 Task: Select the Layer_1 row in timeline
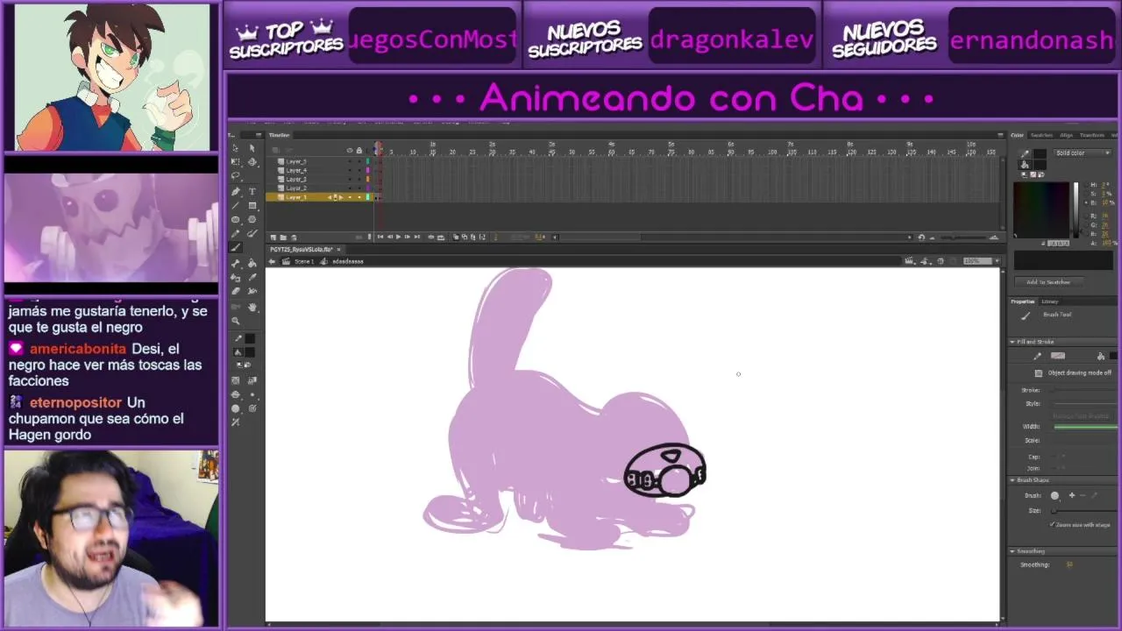pyautogui.click(x=320, y=197)
